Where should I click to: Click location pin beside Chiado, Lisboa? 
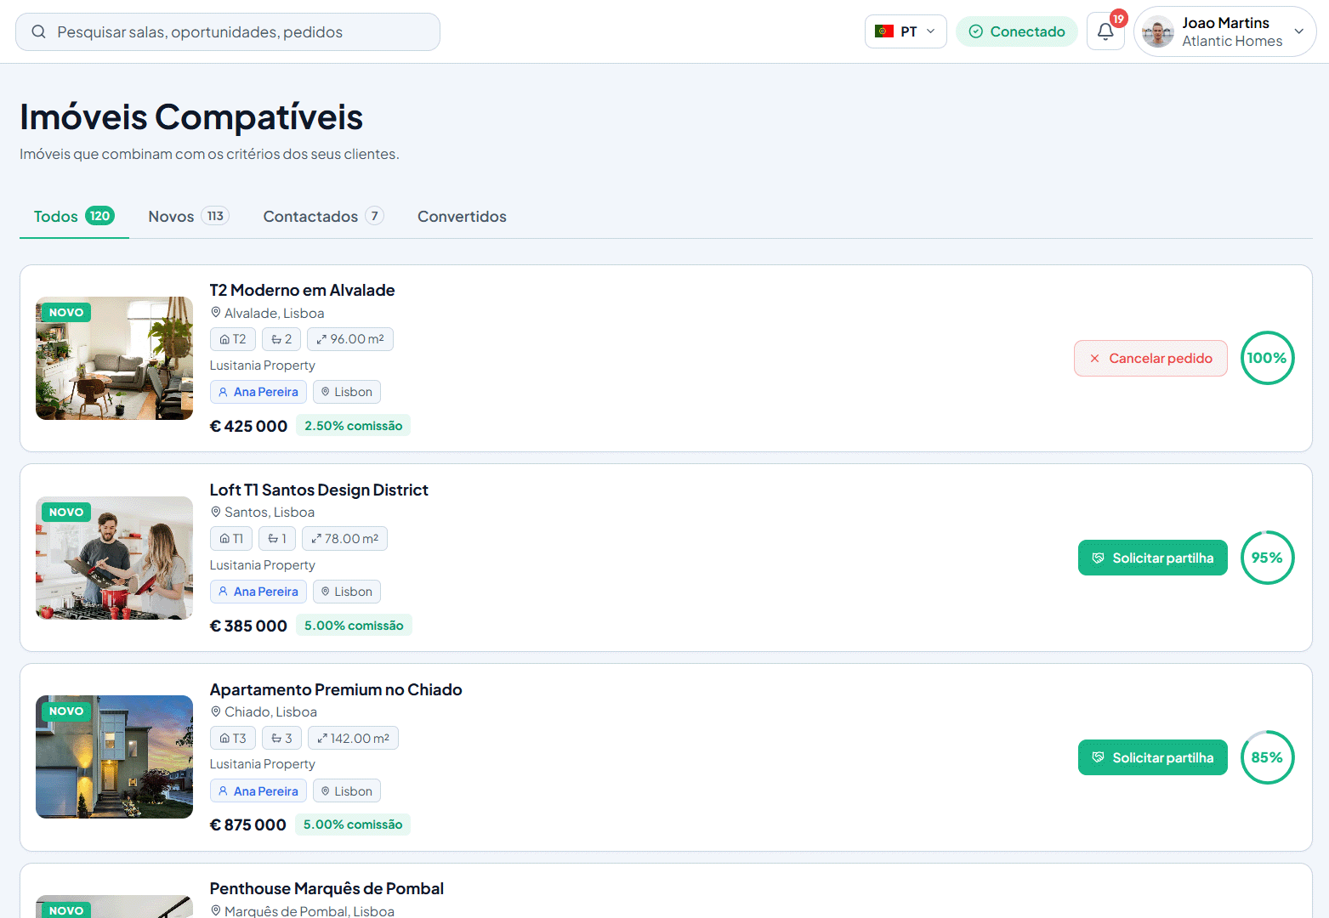216,712
